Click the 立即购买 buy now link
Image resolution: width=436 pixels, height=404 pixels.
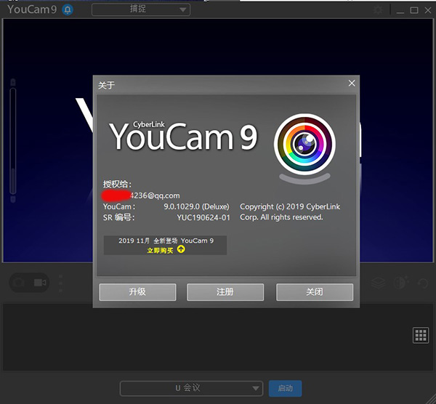coord(160,249)
